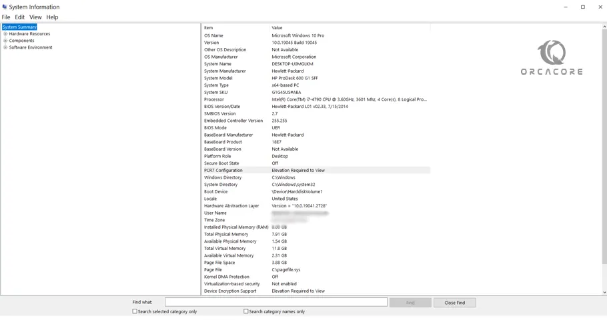The image size is (607, 320).
Task: Select the Locale row
Action: tap(316, 199)
